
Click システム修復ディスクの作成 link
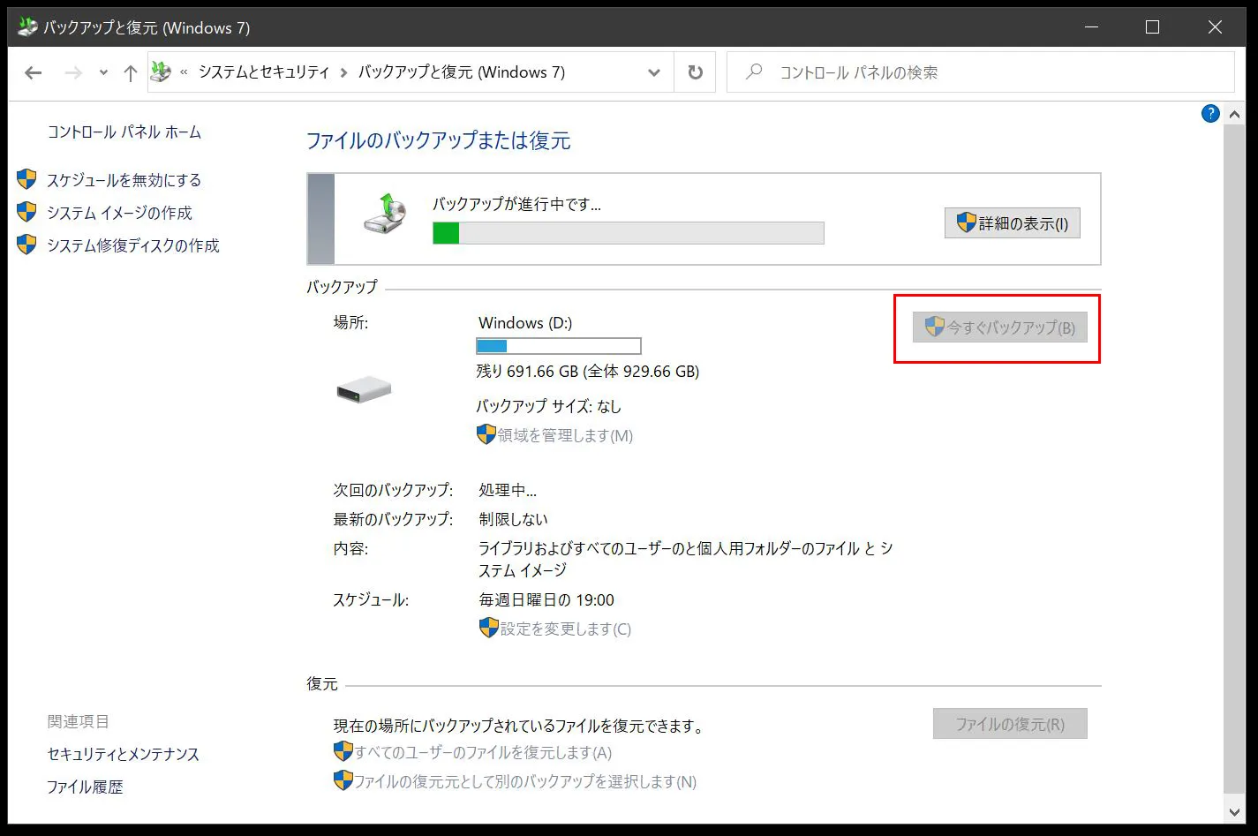pyautogui.click(x=133, y=245)
